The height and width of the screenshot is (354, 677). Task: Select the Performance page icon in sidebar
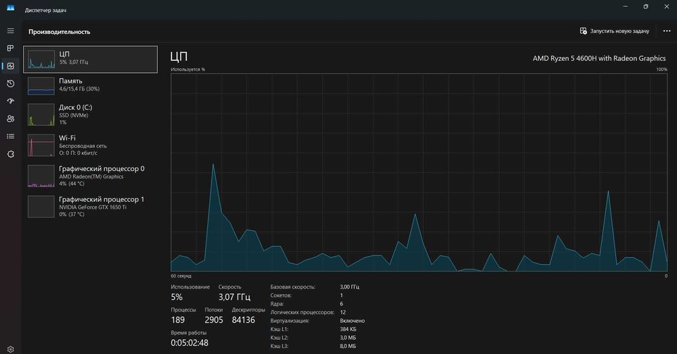pos(10,66)
